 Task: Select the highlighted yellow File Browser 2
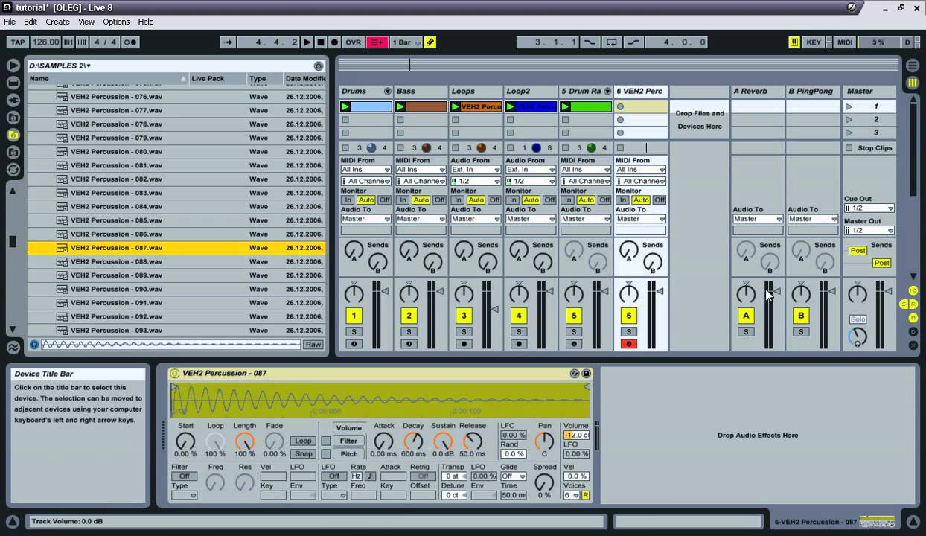(13, 135)
